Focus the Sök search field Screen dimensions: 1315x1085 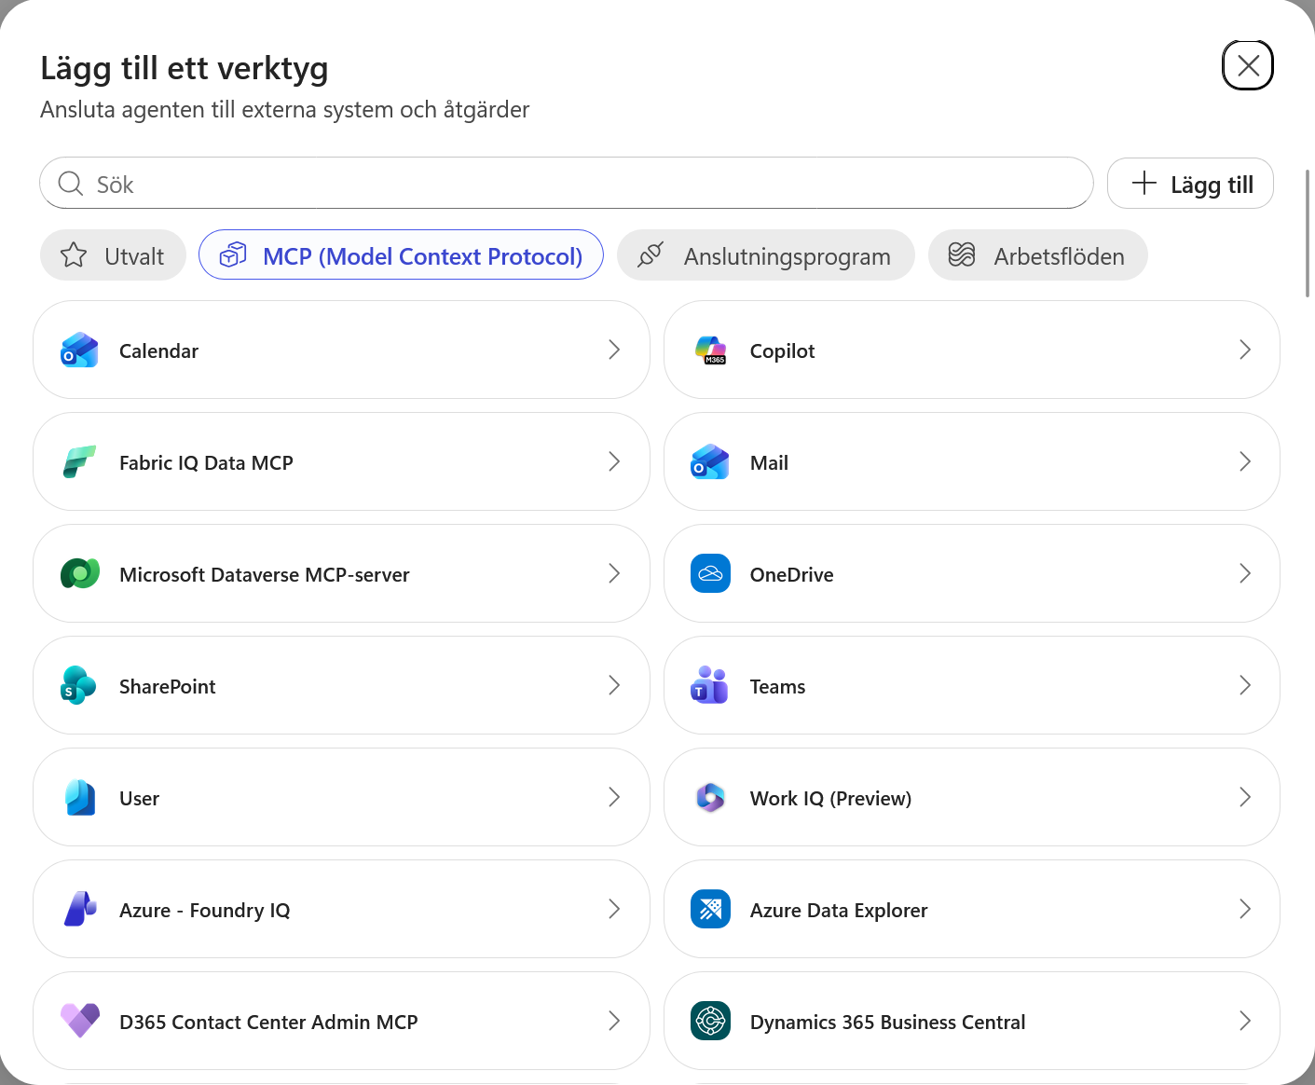click(566, 184)
